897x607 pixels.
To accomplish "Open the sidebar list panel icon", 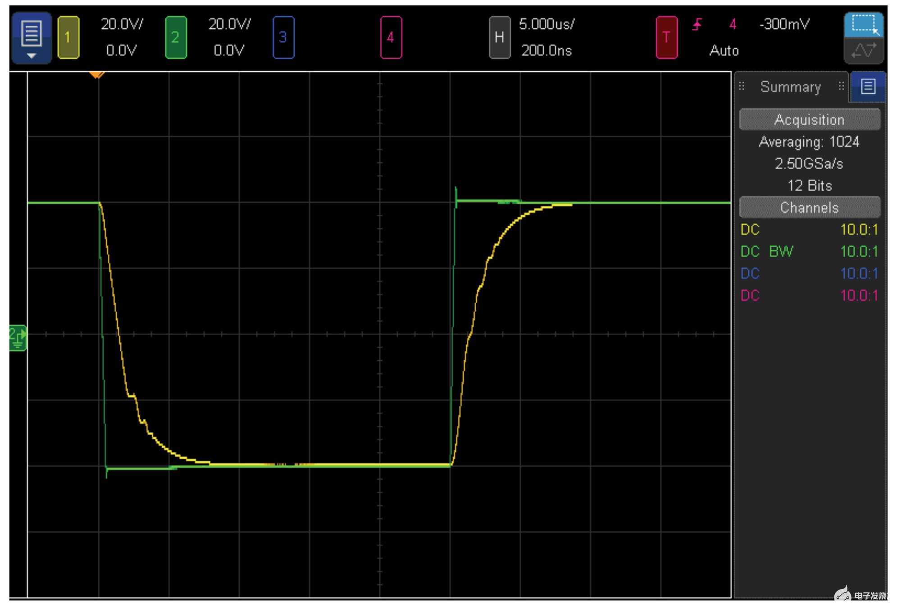I will (868, 86).
